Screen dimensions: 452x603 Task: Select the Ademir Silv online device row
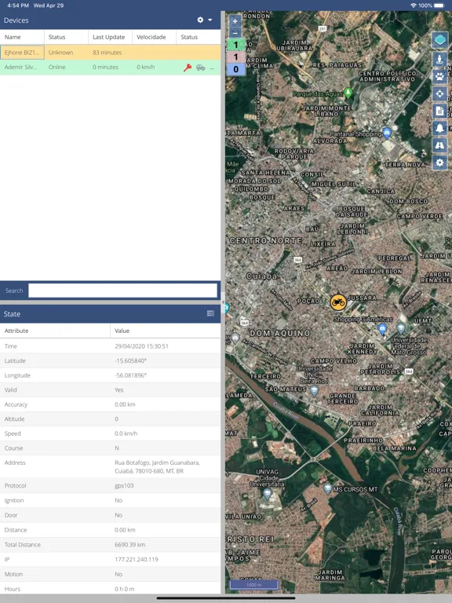(111, 67)
